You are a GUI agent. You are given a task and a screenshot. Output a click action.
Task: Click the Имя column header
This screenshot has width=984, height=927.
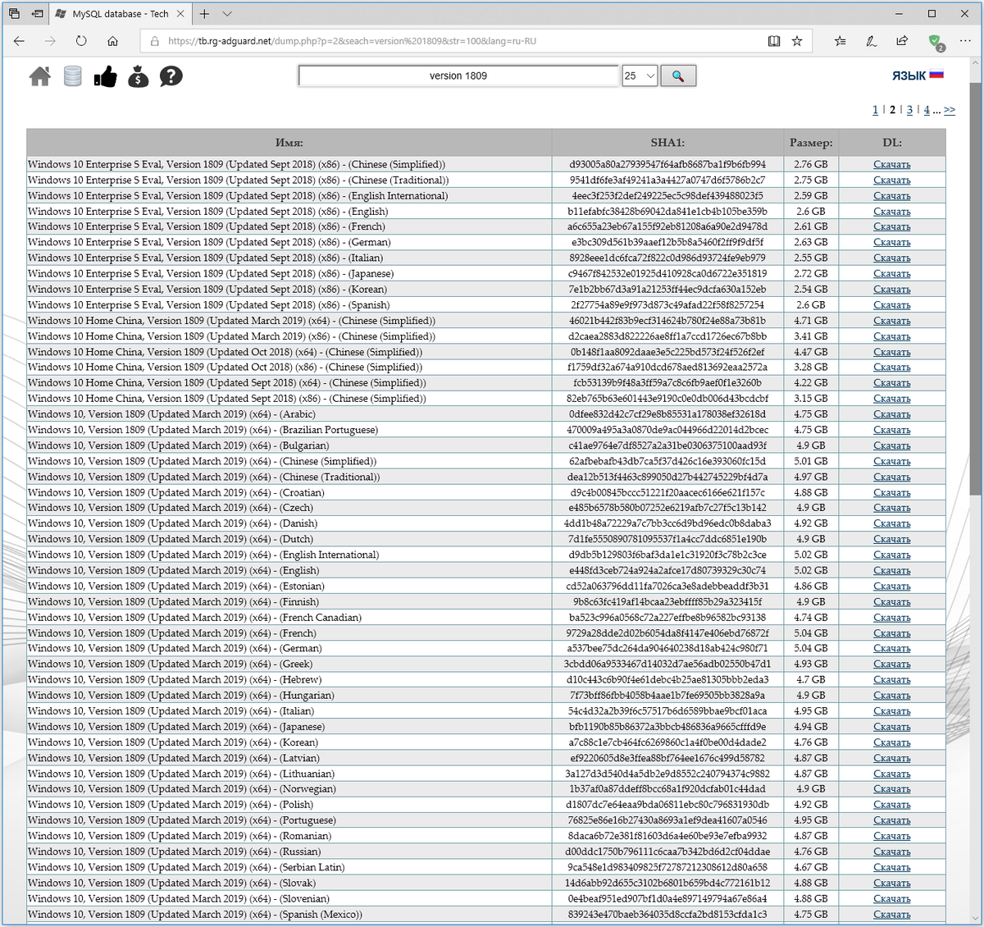[x=289, y=142]
